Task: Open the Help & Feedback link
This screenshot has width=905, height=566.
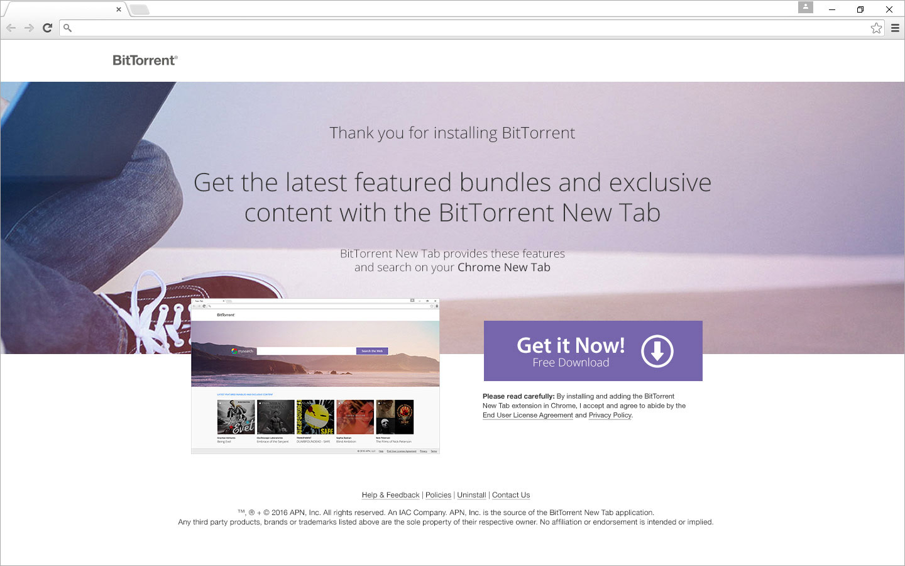Action: pyautogui.click(x=390, y=495)
